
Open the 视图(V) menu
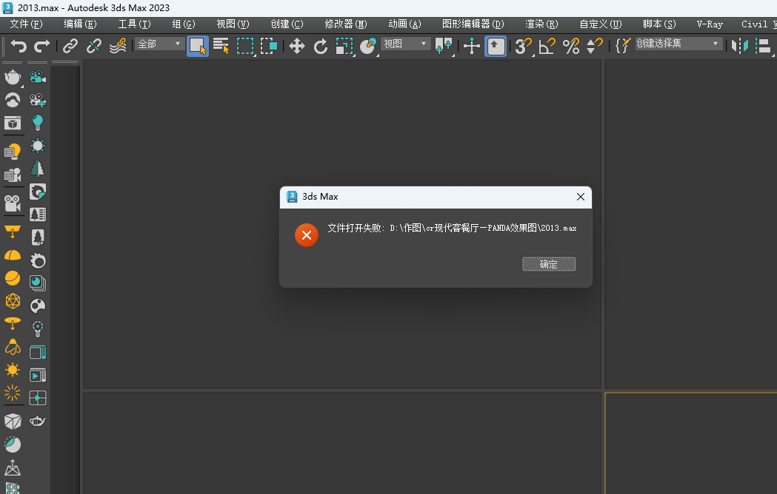pos(233,24)
